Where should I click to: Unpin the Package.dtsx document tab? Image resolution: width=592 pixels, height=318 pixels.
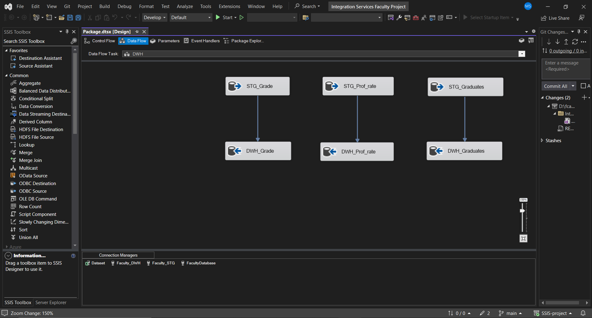(x=137, y=31)
